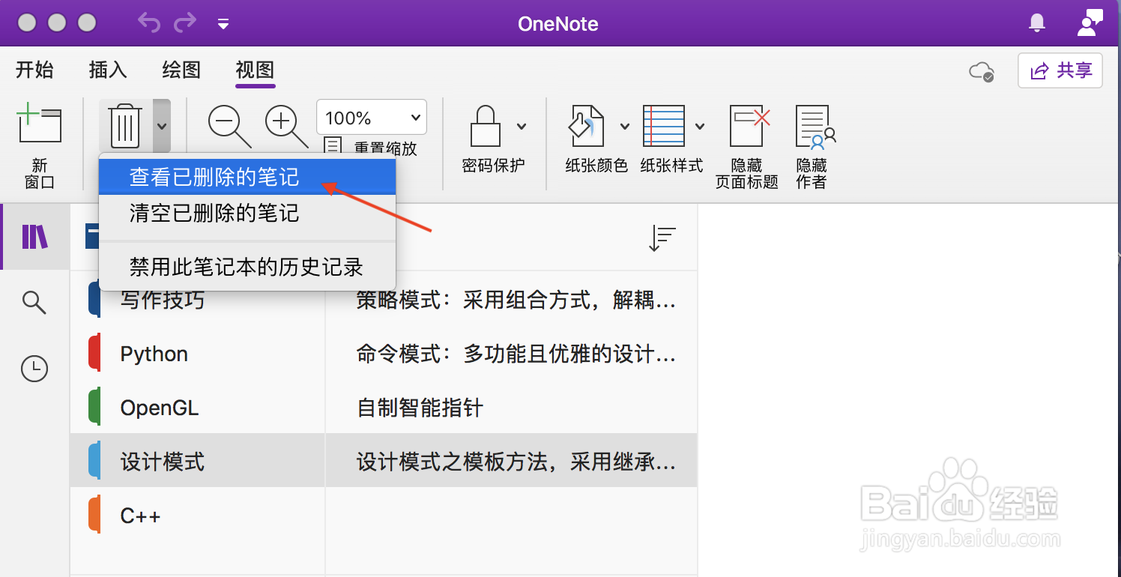This screenshot has height=577, width=1121.
Task: Select the Python section
Action: pos(198,354)
